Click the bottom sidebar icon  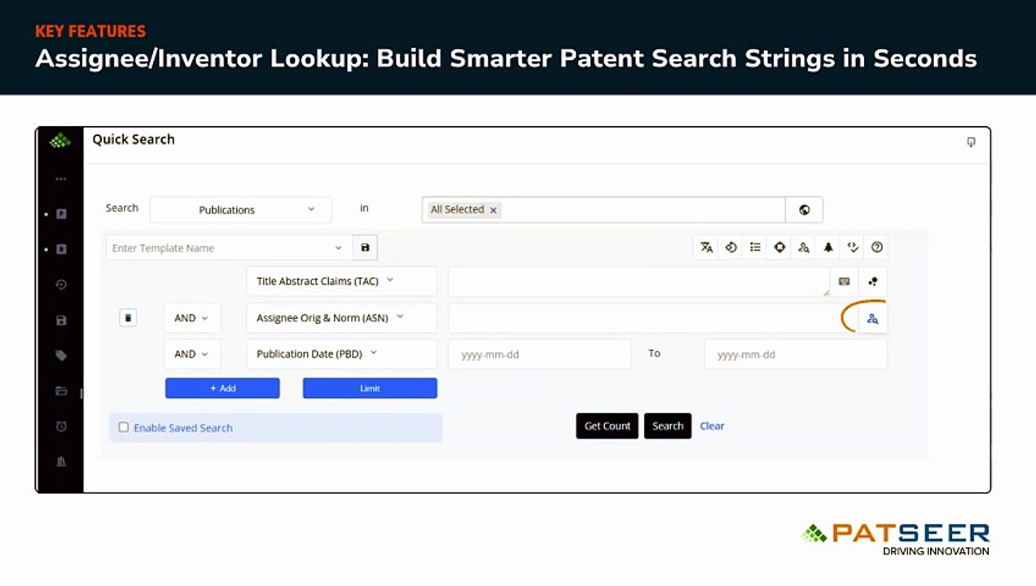[61, 462]
